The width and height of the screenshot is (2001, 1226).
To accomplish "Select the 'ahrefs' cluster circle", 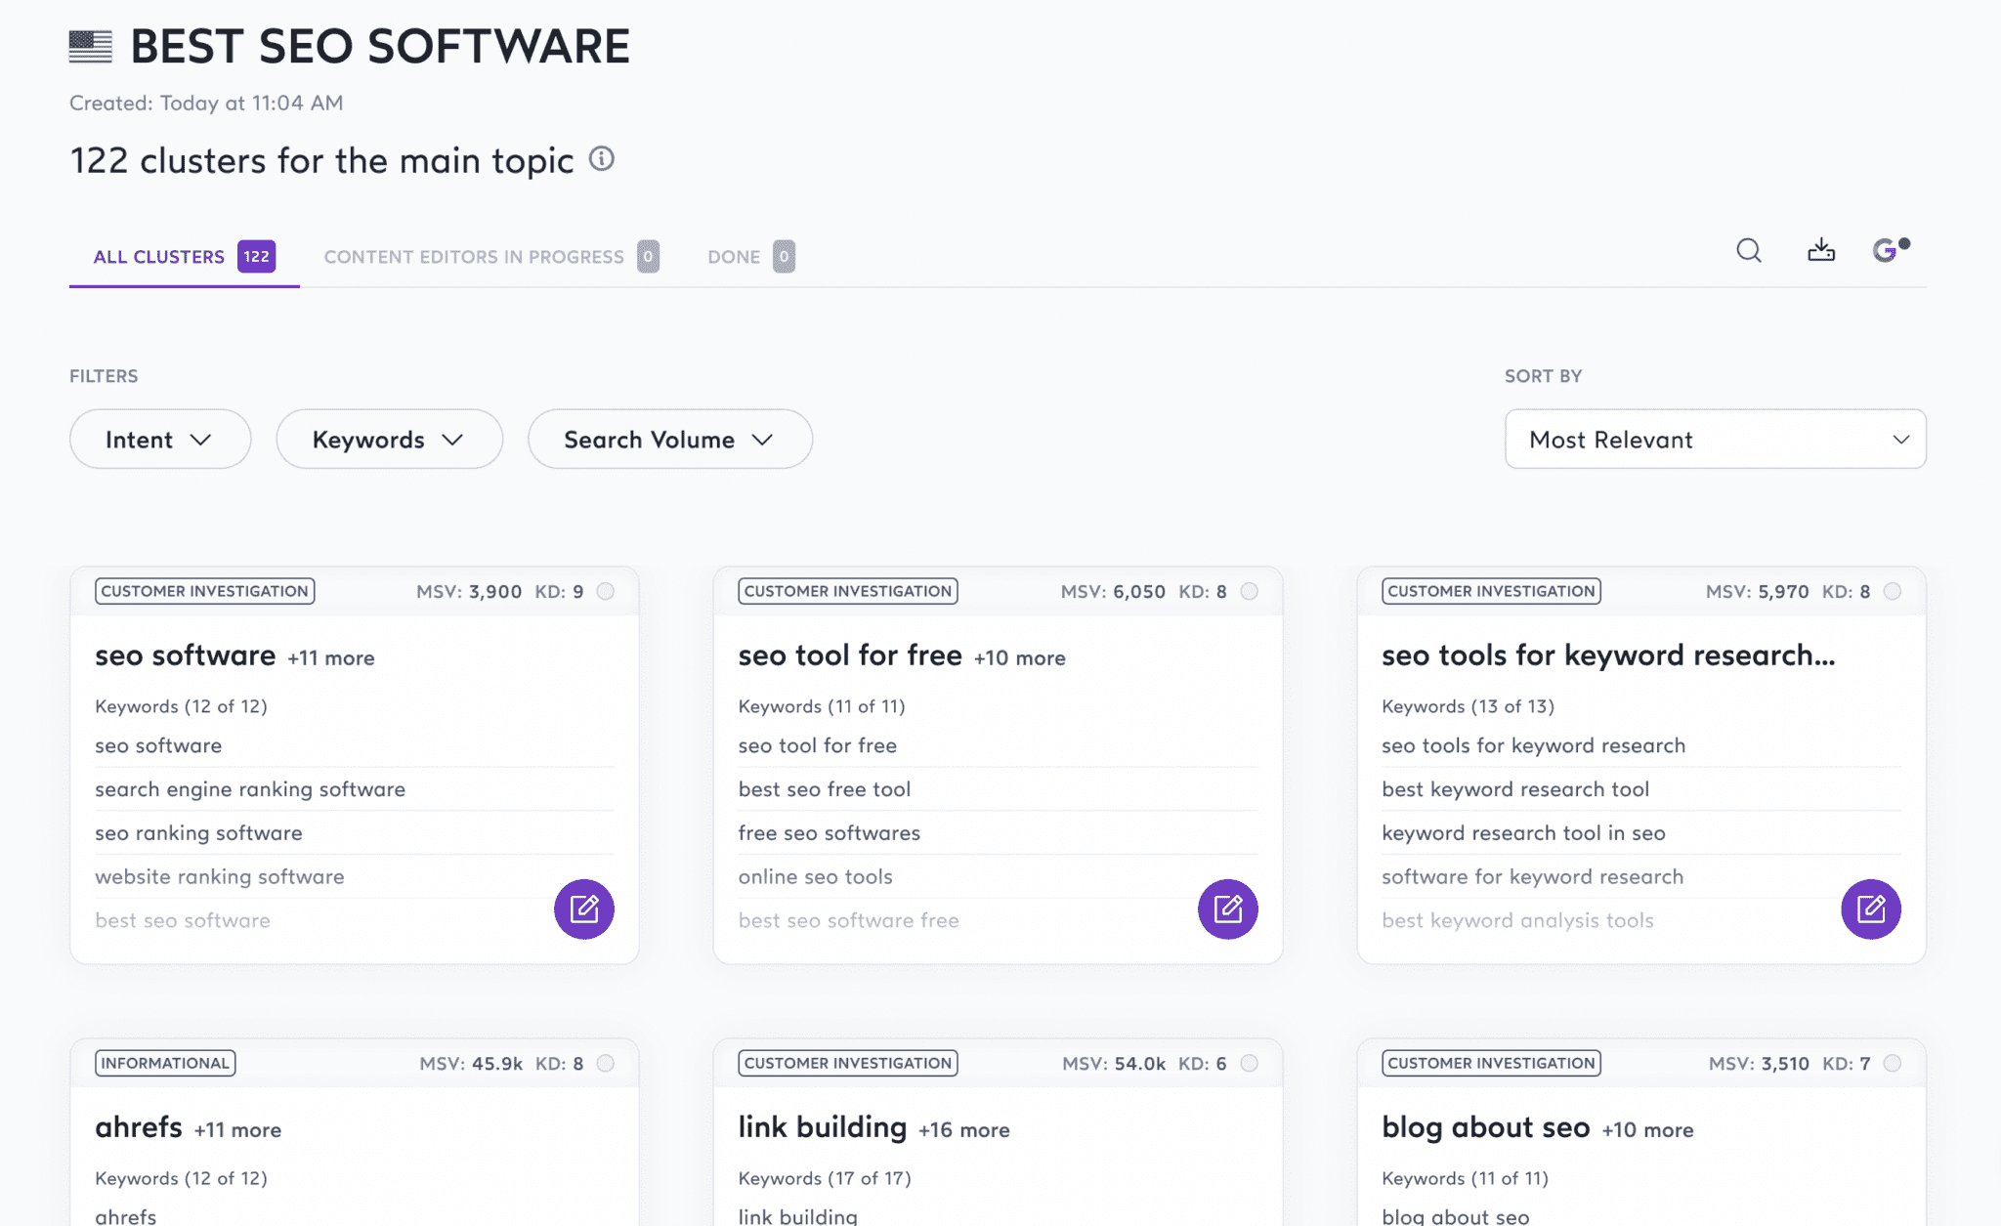I will coord(605,1062).
